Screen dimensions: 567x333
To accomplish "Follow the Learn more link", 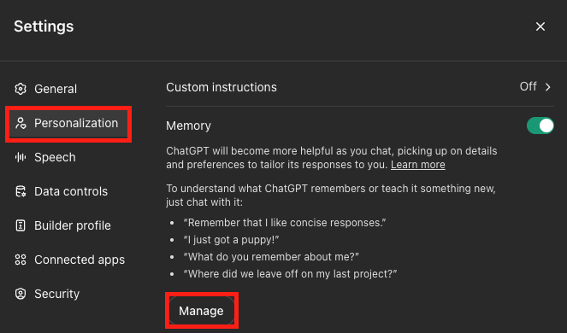I will (x=417, y=165).
